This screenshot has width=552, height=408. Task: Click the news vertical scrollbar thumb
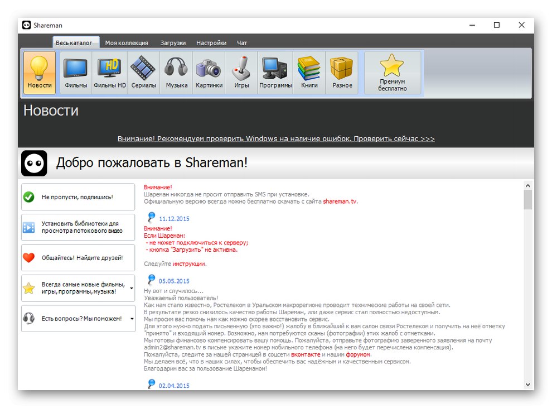527,200
